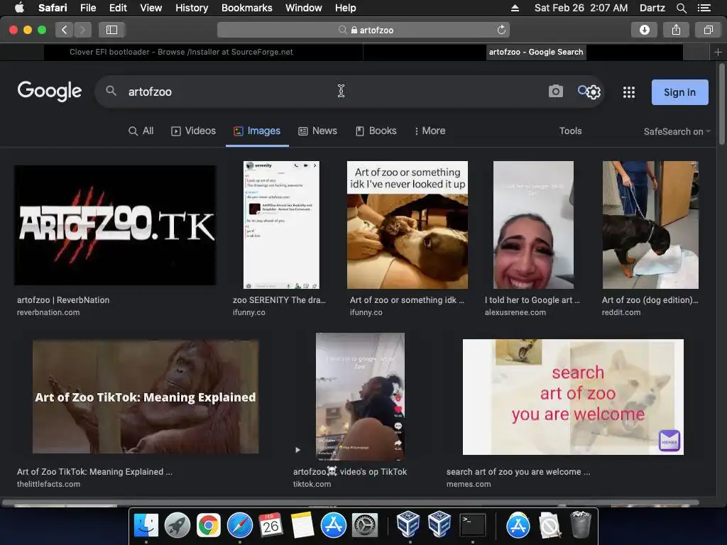727x545 pixels.
Task: Click the Safari address bar
Action: pyautogui.click(x=363, y=30)
